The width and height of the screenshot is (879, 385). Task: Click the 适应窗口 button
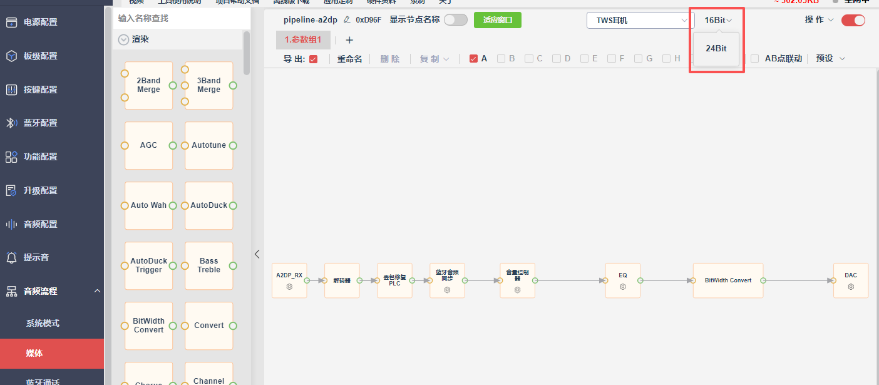pyautogui.click(x=498, y=20)
